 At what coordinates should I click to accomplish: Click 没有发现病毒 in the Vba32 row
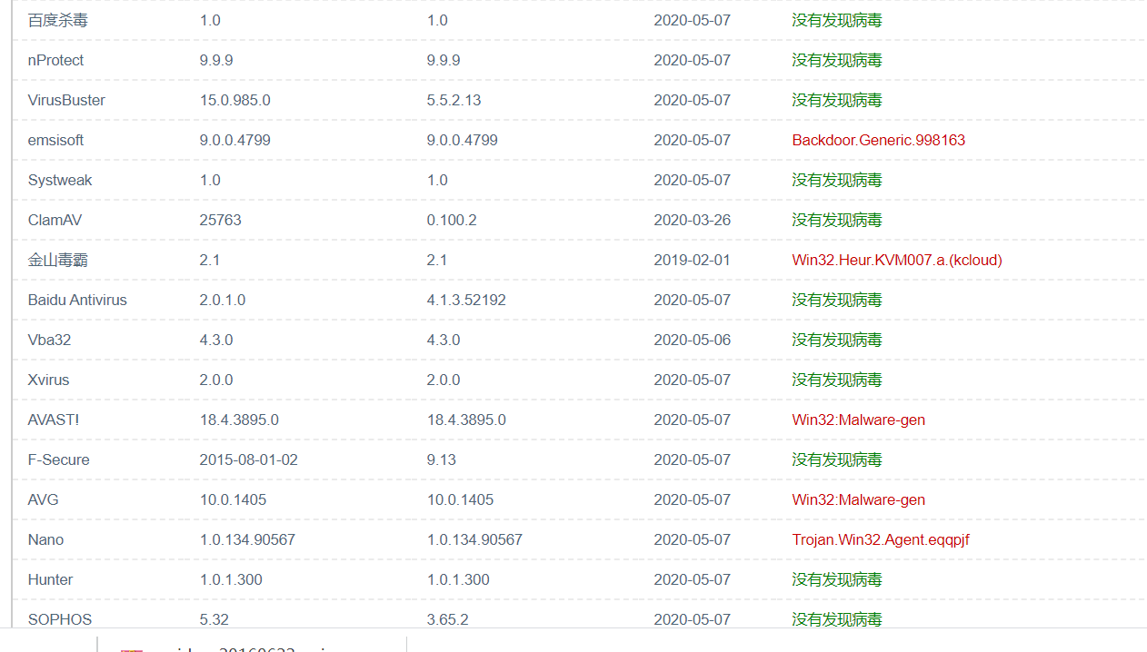click(x=837, y=340)
